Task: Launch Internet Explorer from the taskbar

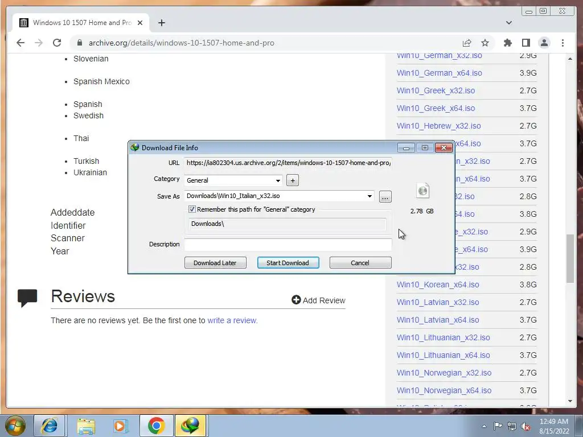Action: coord(49,426)
